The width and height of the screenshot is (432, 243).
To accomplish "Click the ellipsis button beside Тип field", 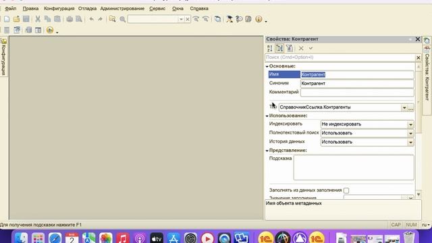I will point(411,107).
